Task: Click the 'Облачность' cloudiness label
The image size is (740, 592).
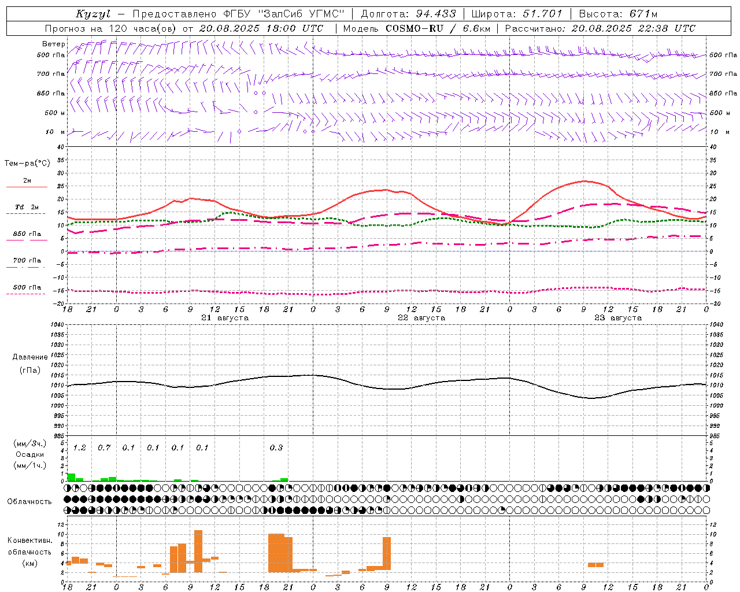Action: [29, 501]
